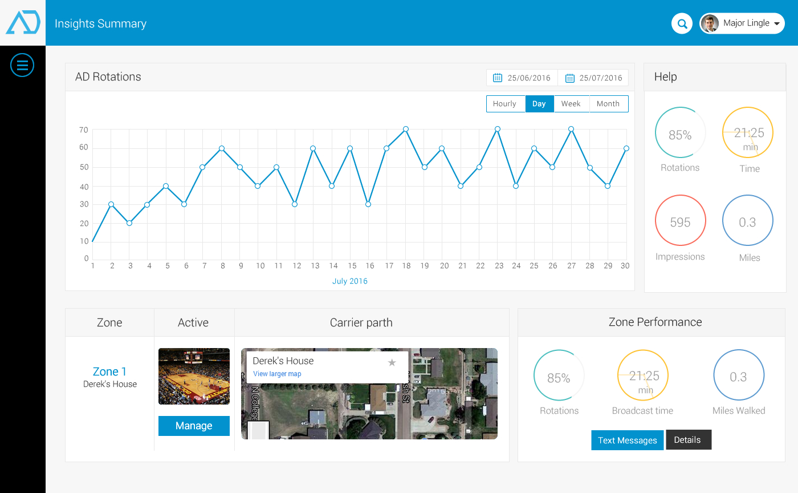Star Derek's House on the map

coord(392,362)
